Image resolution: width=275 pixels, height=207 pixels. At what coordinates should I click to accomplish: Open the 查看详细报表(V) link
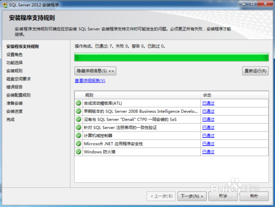point(90,80)
